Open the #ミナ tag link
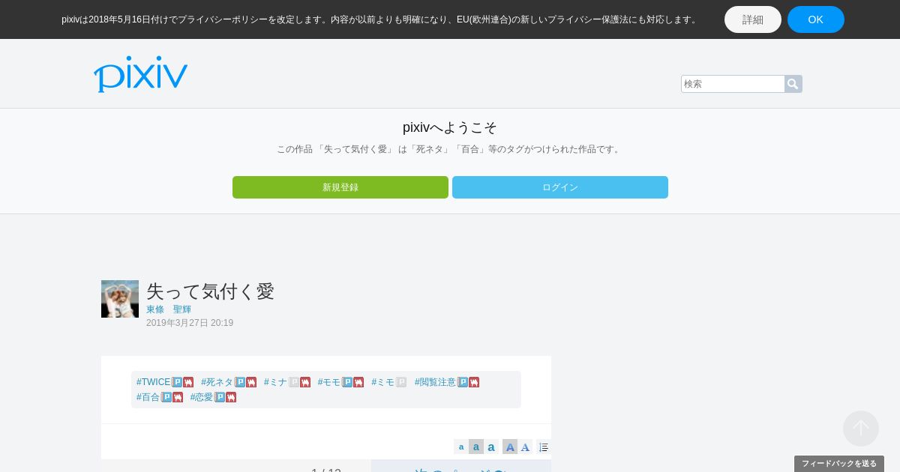This screenshot has width=900, height=472. click(276, 382)
